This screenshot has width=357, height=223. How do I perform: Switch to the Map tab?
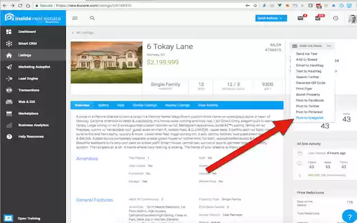tap(120, 105)
